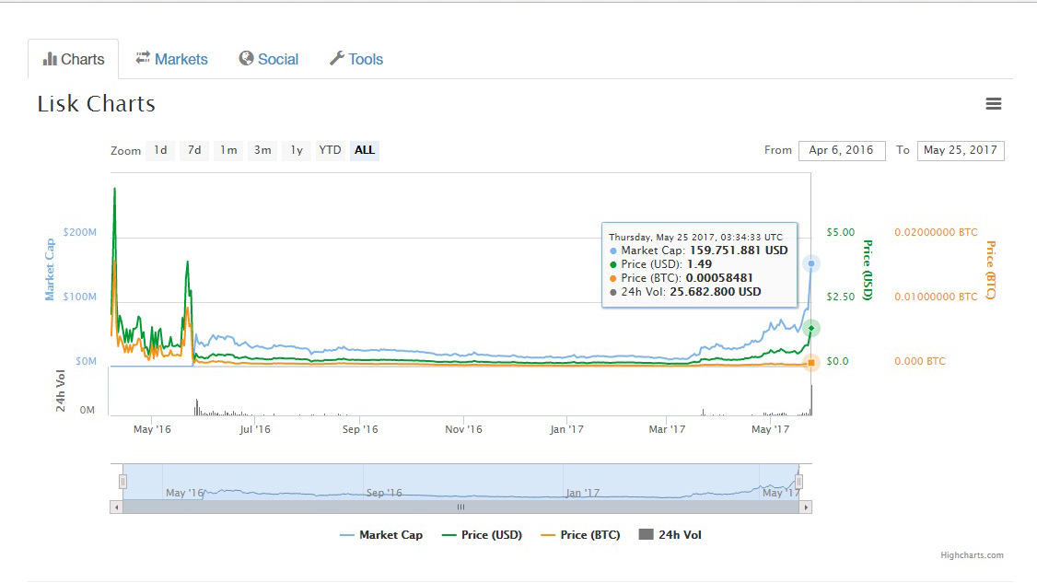Set zoom range to 7d
Screen dimensions: 1037x583
click(194, 150)
